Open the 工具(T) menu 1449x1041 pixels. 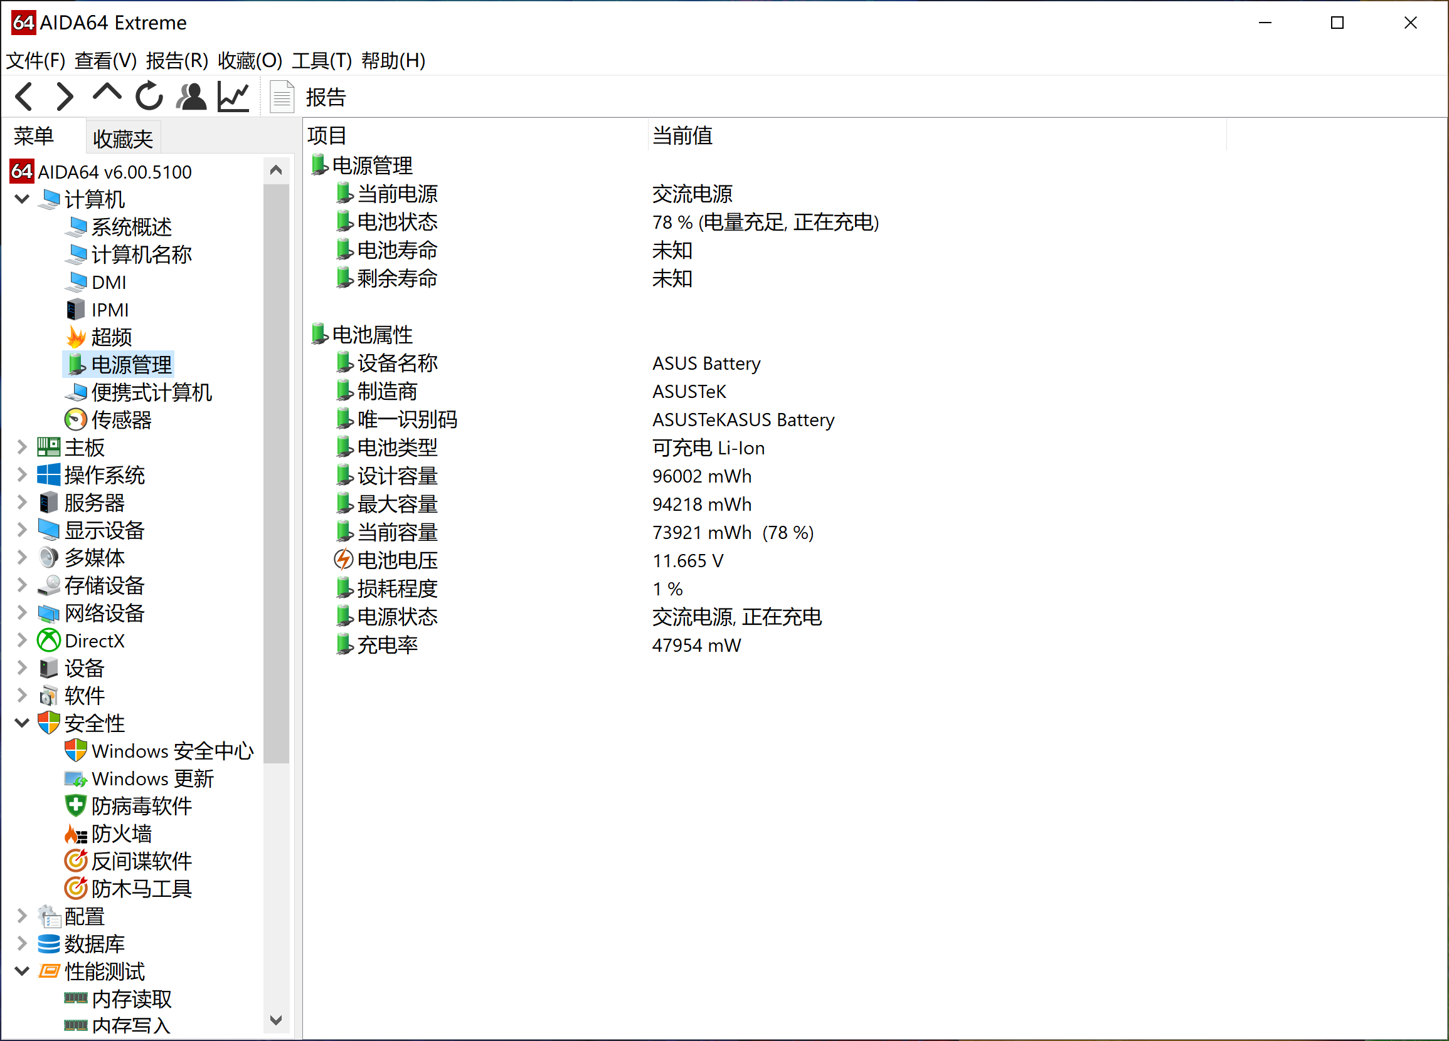click(x=322, y=61)
